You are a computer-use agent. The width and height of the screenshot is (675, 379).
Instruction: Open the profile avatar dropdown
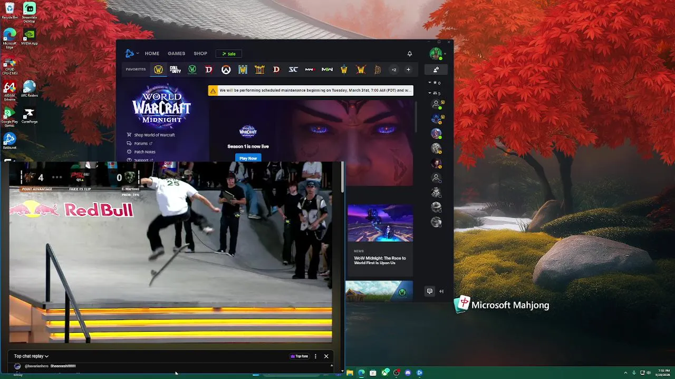click(x=437, y=53)
